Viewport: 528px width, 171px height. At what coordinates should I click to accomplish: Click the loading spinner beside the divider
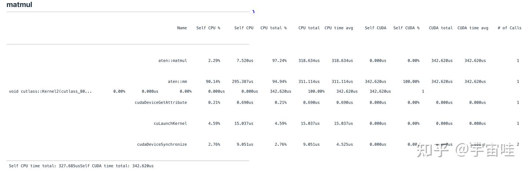coord(253,12)
